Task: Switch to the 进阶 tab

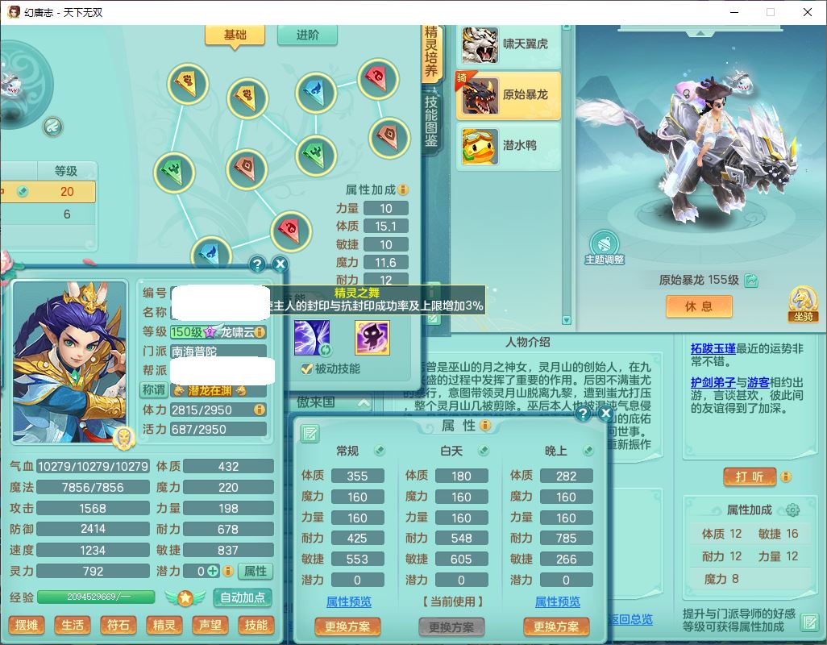Action: coord(307,35)
